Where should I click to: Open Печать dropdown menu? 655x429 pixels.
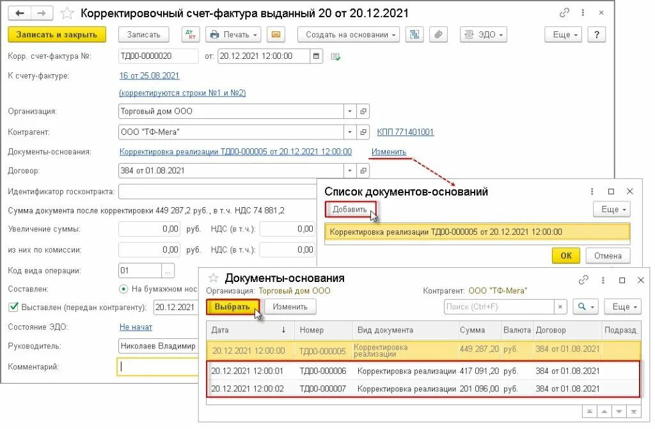[x=233, y=35]
